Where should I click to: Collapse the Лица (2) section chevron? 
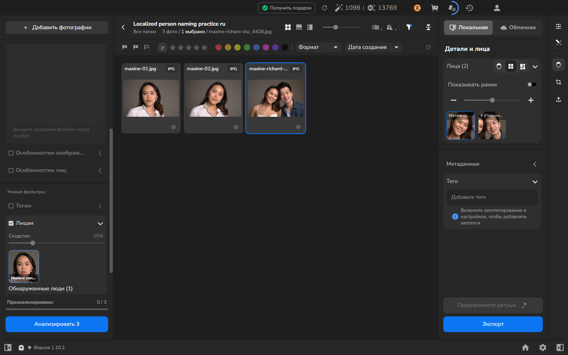coord(535,66)
